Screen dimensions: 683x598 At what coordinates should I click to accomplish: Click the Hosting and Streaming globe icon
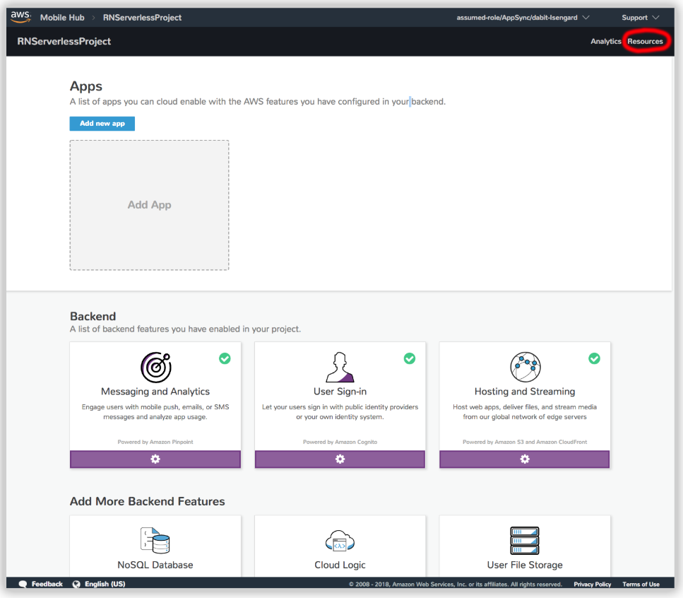click(x=525, y=367)
